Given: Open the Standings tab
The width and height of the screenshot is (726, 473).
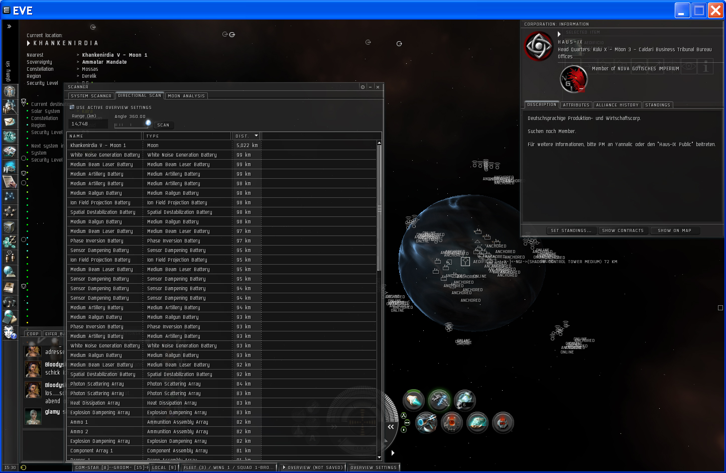Looking at the screenshot, I should point(657,105).
